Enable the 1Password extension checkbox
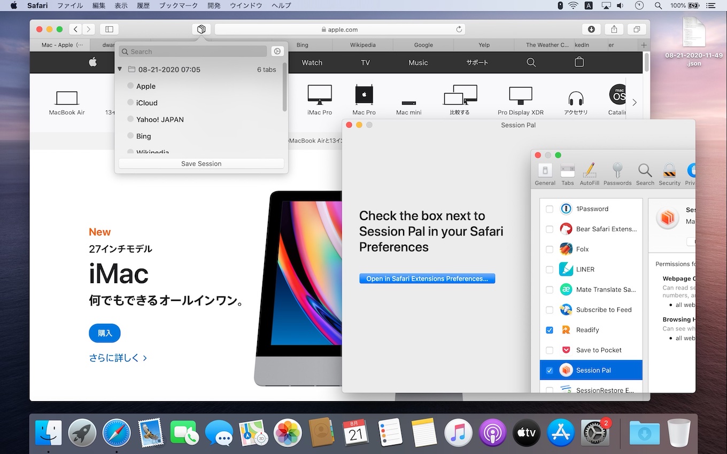 click(550, 209)
